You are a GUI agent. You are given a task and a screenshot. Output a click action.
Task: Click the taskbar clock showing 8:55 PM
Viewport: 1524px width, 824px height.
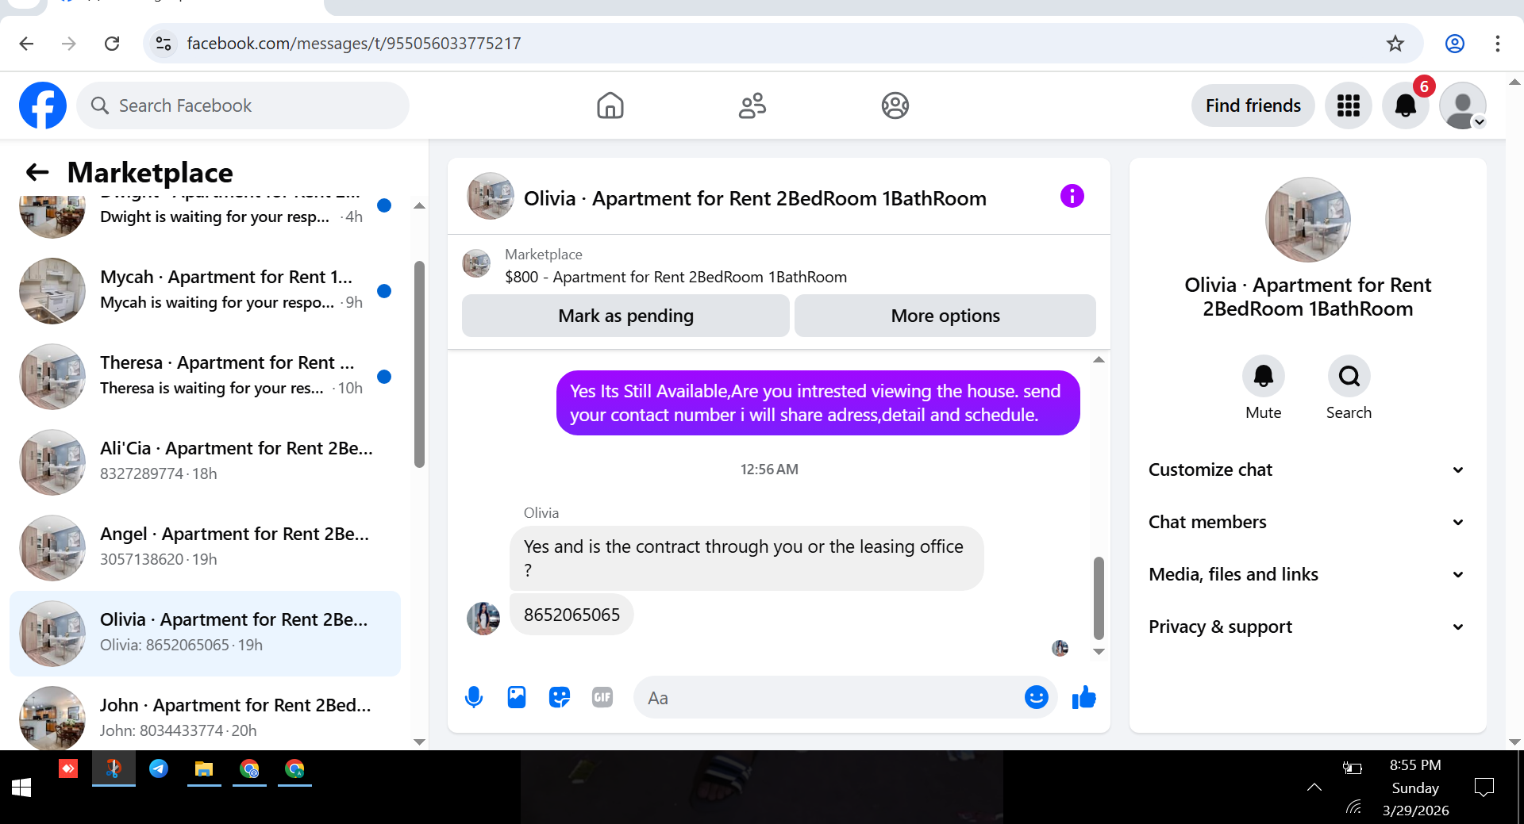[1415, 788]
